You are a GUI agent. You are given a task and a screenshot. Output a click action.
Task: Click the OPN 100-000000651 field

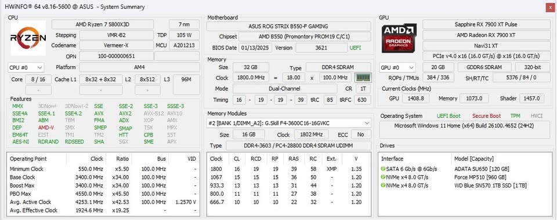(x=116, y=56)
